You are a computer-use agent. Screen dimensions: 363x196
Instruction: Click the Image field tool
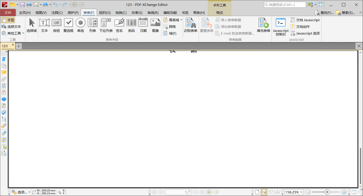(x=155, y=25)
